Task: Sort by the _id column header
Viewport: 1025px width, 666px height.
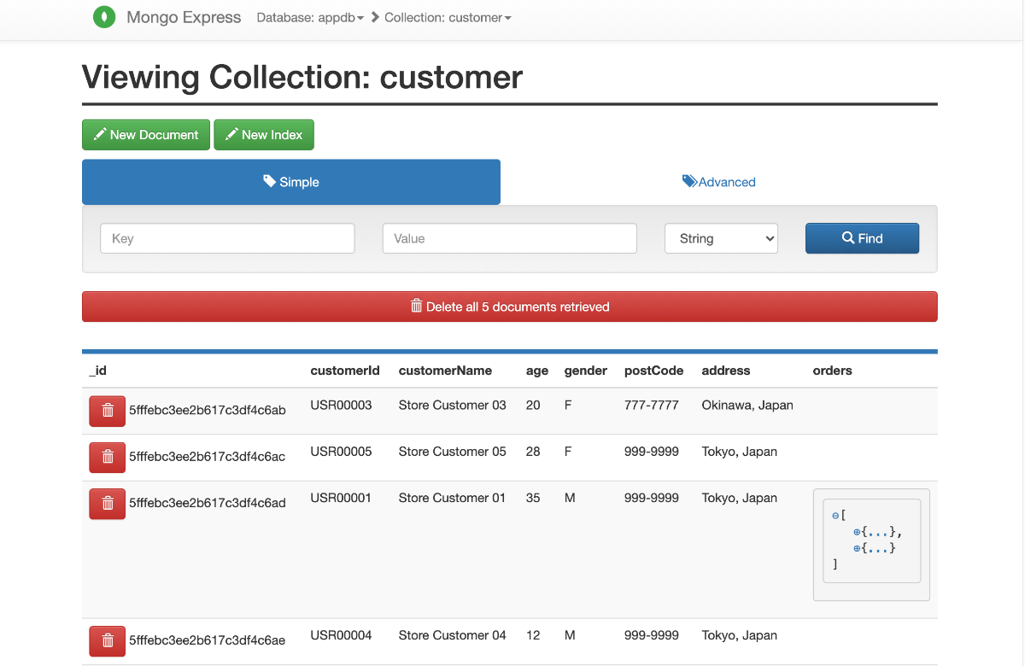Action: click(97, 371)
